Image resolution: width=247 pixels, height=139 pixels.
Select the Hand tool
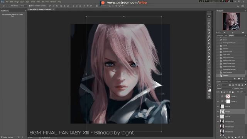click(x=209, y=77)
